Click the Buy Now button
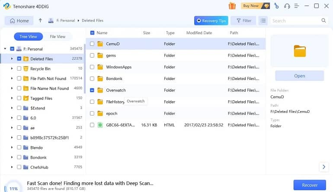The width and height of the screenshot is (333, 192). 255,6
